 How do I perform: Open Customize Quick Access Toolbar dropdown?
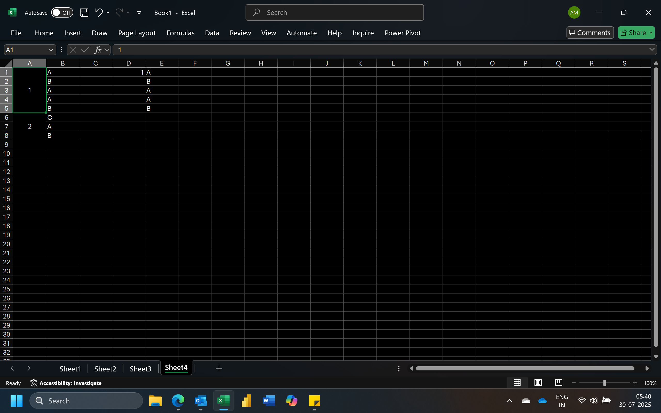coord(139,13)
